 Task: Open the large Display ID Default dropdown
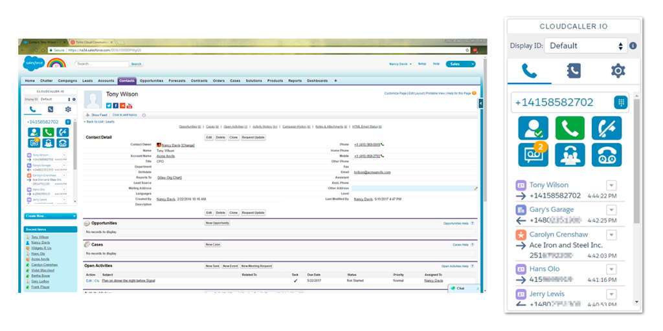585,46
